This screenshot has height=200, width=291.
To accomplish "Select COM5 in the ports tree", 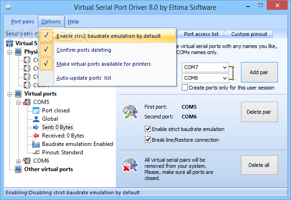I will click(41, 102).
